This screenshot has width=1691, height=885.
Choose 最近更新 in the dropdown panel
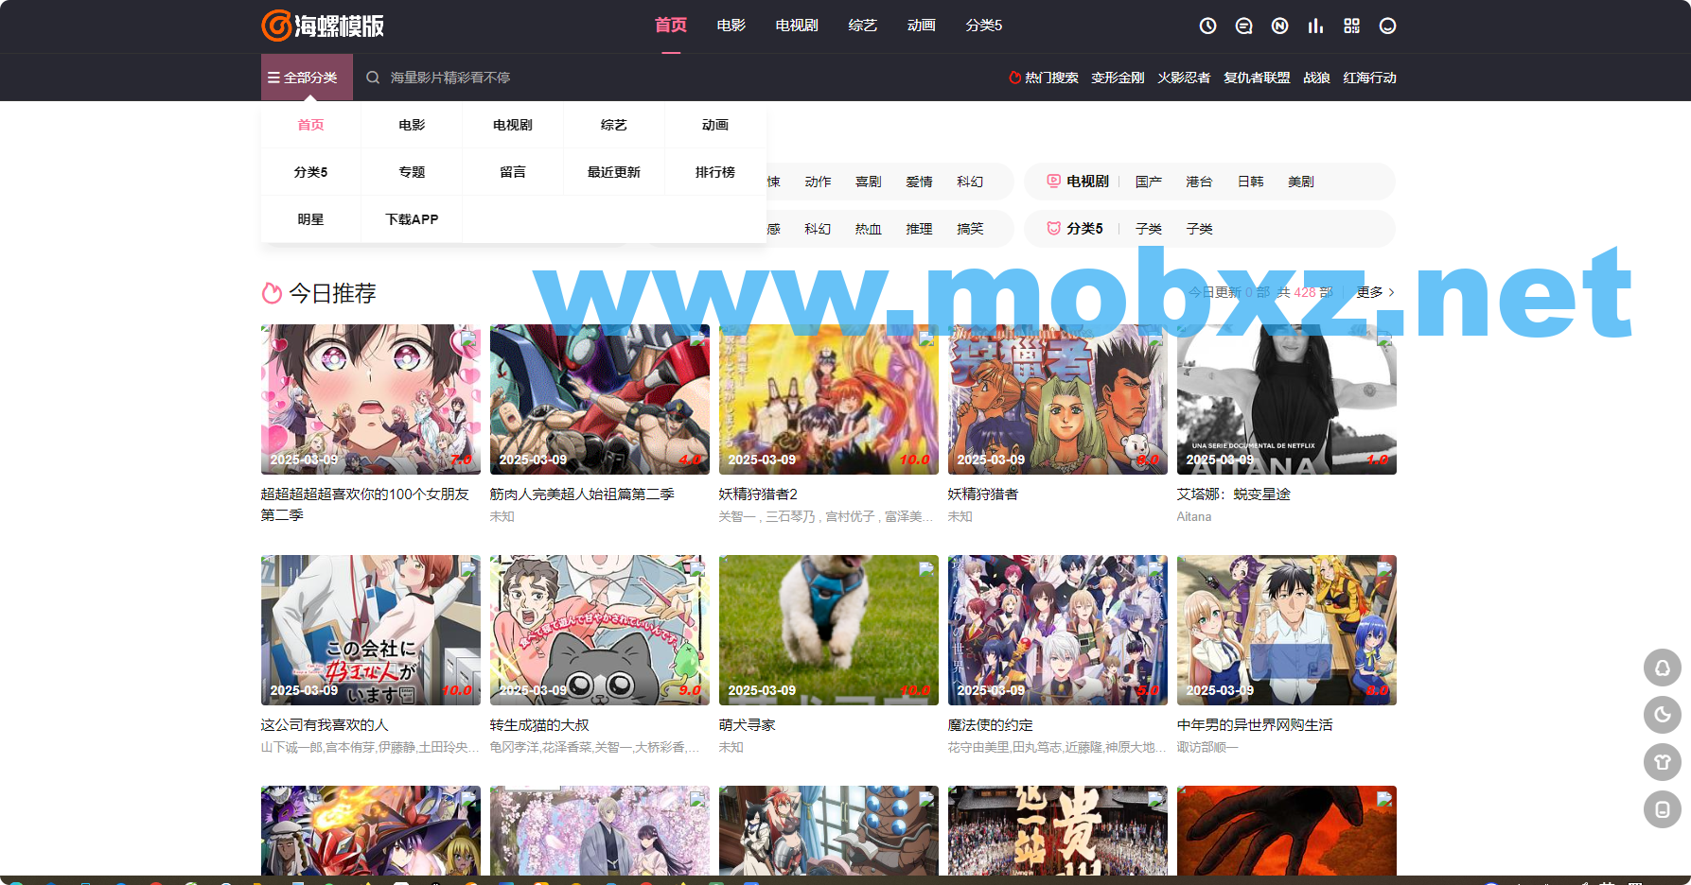tap(614, 172)
